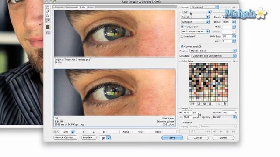Open the GIF file format dropdown
The image size is (280, 157).
click(x=197, y=12)
